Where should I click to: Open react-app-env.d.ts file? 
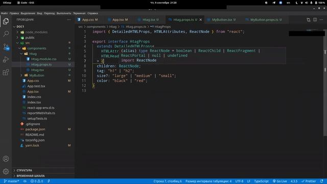click(41, 108)
